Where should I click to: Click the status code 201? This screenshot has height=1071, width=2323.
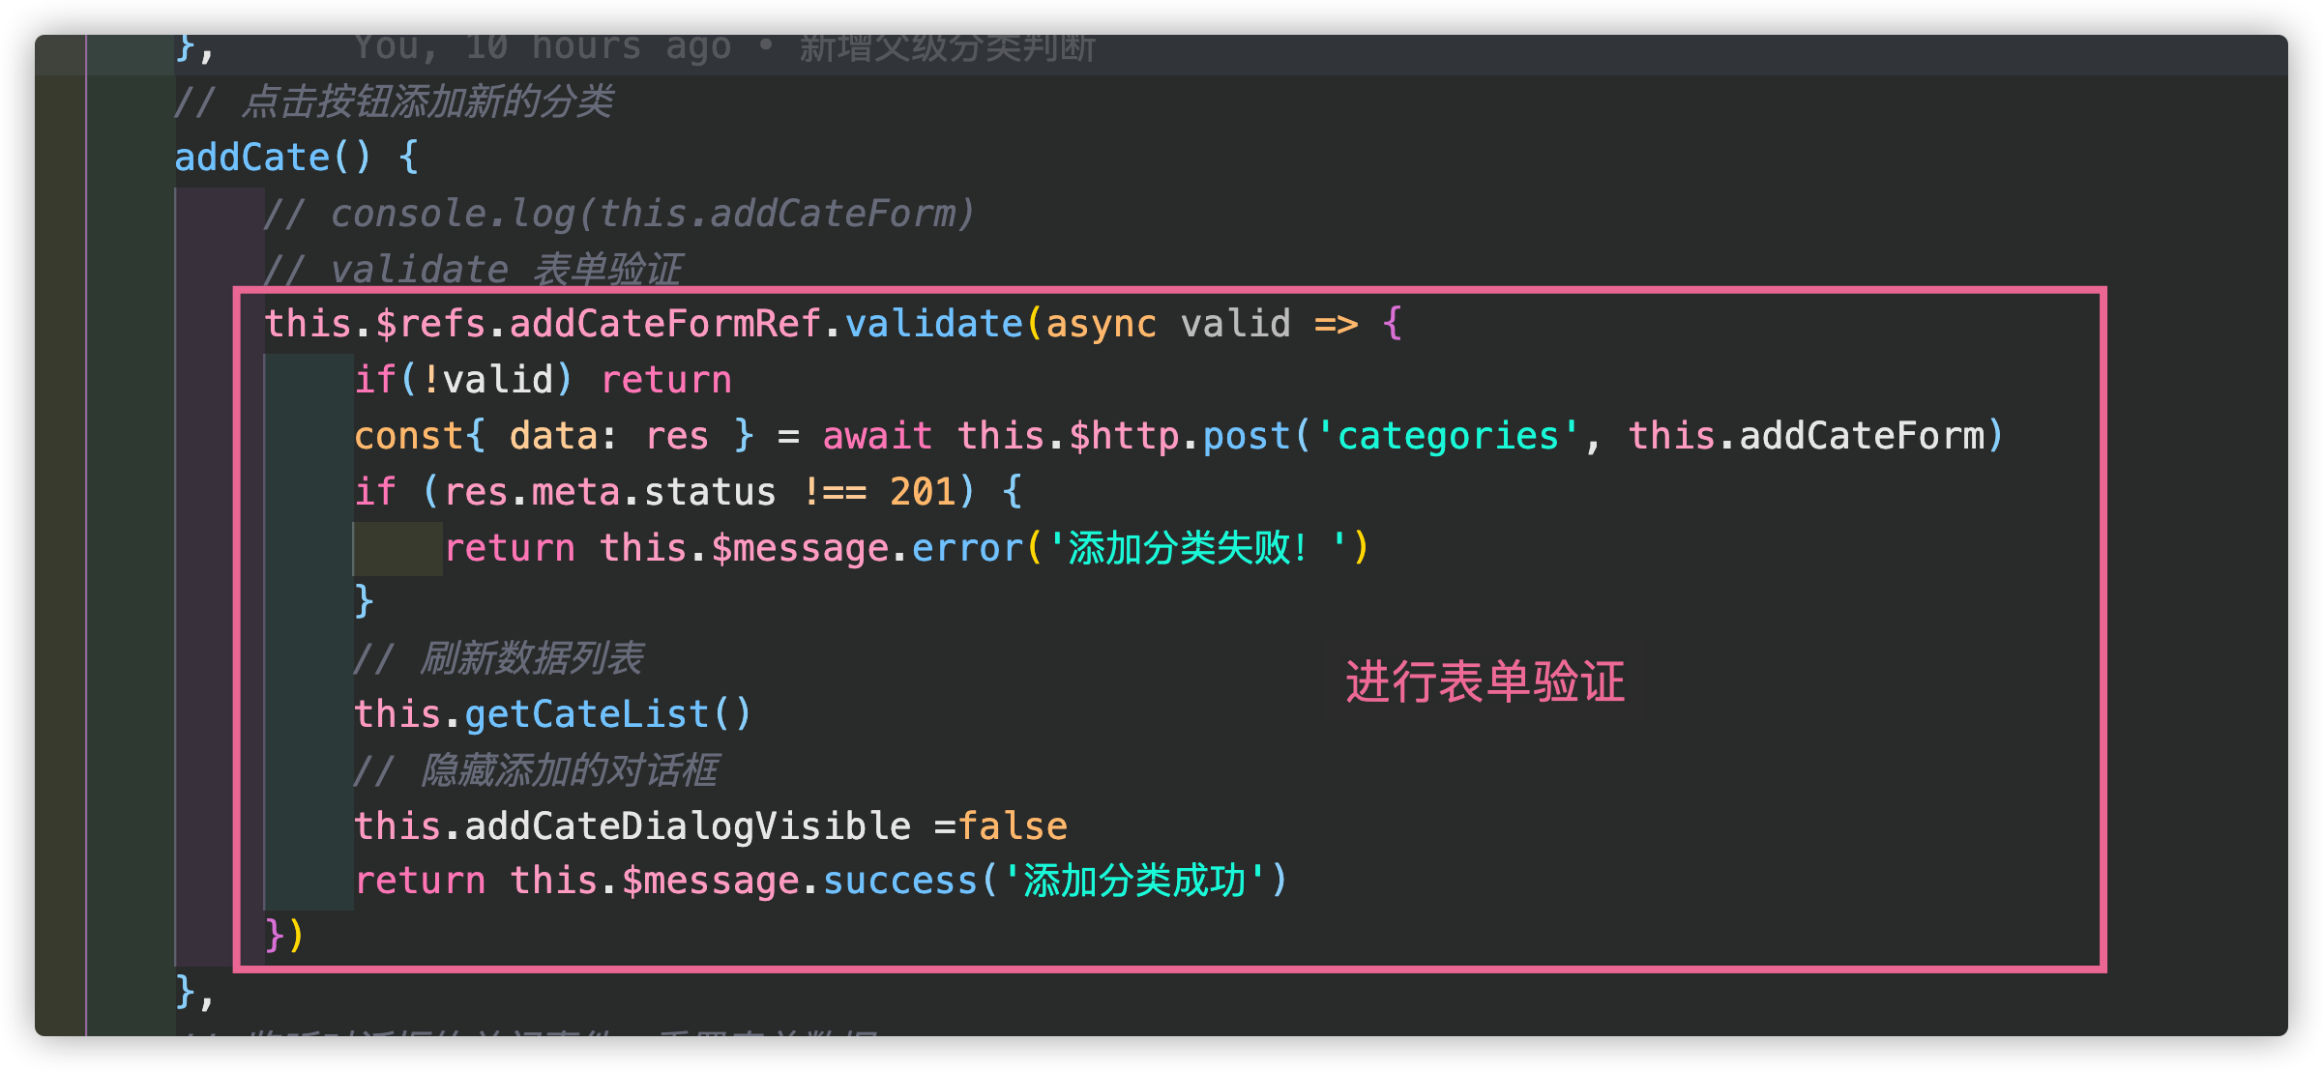(923, 492)
